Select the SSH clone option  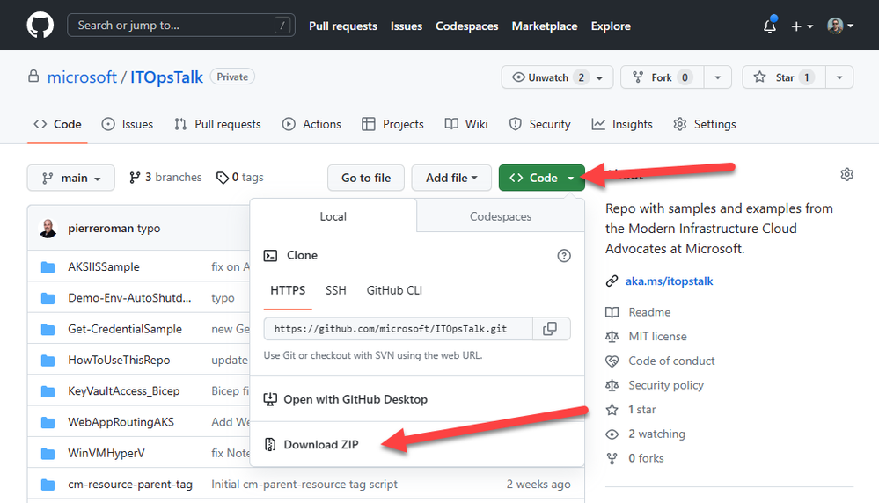click(336, 290)
